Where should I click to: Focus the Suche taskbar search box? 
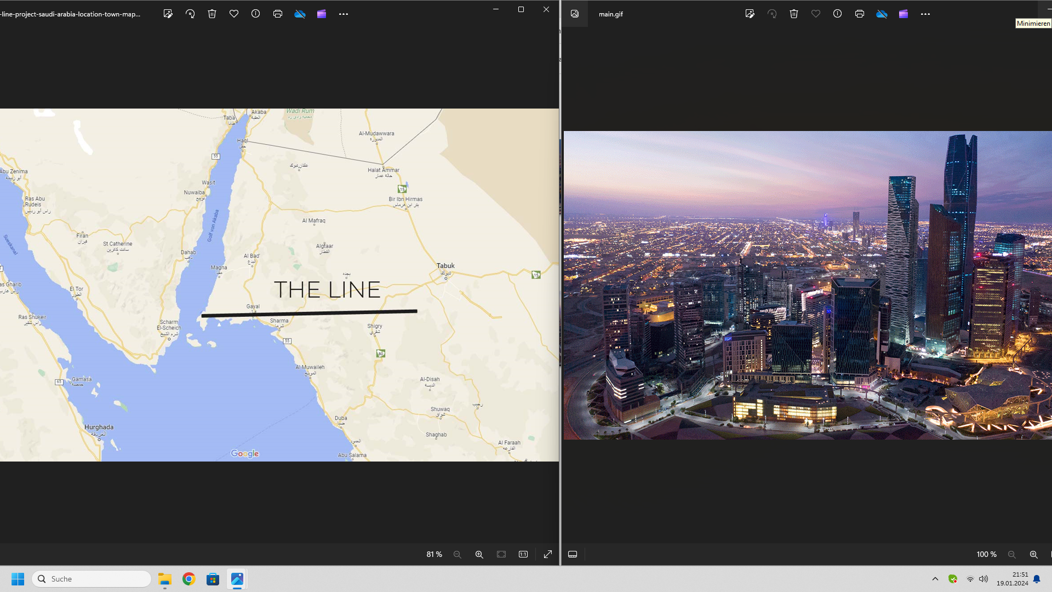[92, 579]
